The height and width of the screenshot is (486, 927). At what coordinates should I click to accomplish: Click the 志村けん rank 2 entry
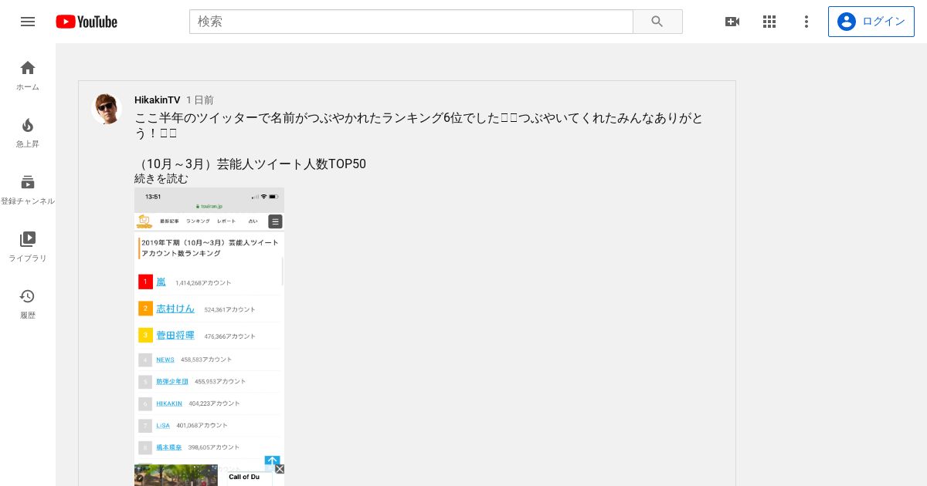[175, 309]
